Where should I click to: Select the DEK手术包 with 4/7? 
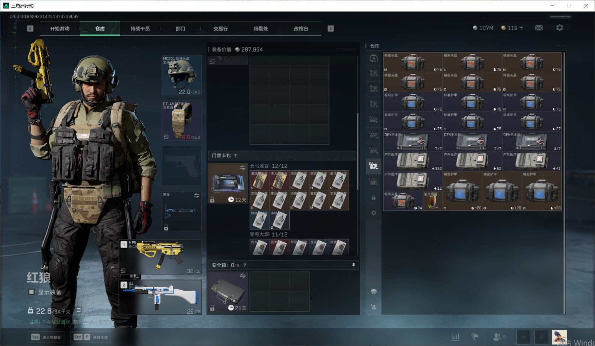(532, 141)
